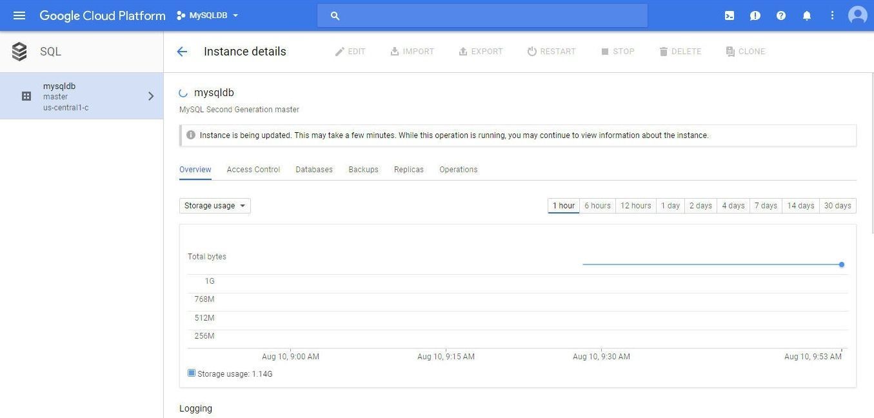Select the 7 days time range

coord(766,206)
